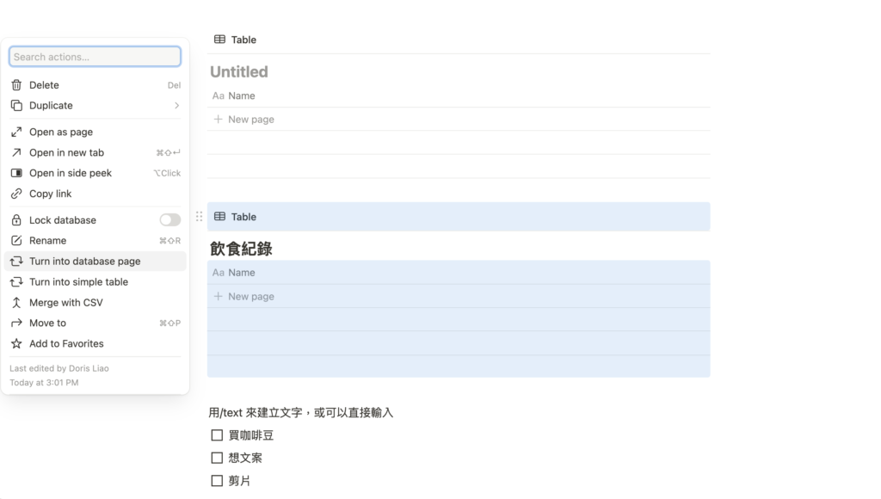Grab the drag handle beside the selected Table
This screenshot has width=881, height=499.
(200, 217)
